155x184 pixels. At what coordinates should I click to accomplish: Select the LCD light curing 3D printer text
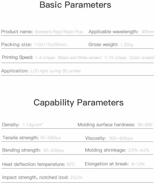(x=56, y=71)
